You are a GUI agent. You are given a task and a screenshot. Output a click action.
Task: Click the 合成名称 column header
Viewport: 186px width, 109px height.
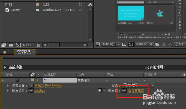click(50, 75)
